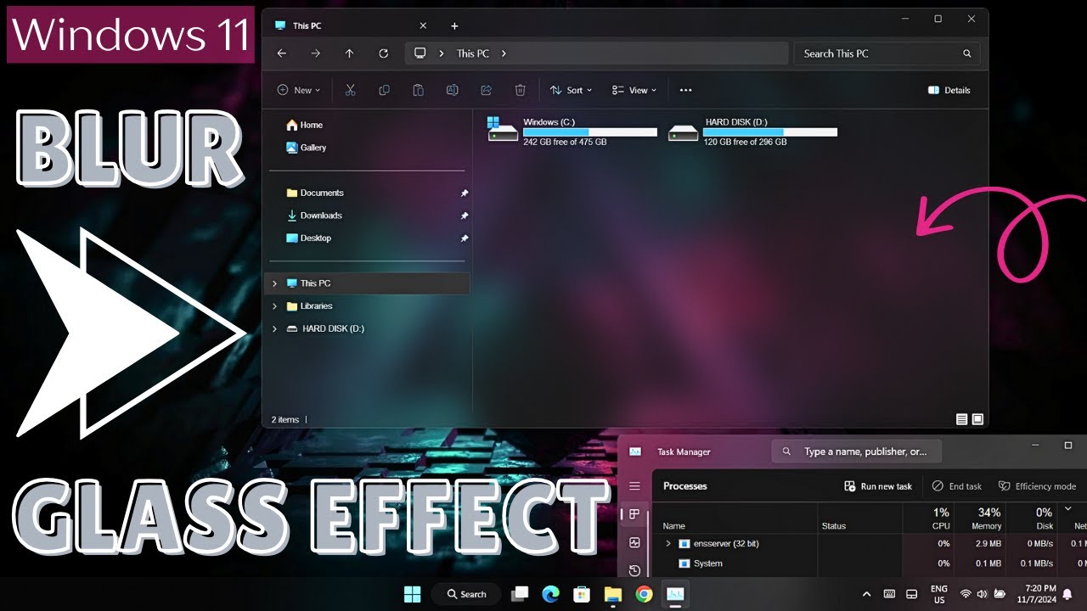Select the HARD DISK (D:) drive tile
The width and height of the screenshot is (1087, 611).
point(752,132)
